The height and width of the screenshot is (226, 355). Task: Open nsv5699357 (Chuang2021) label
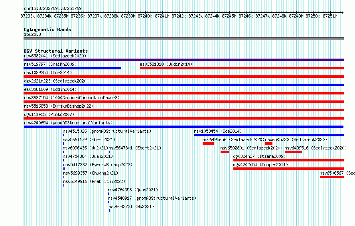91,173
